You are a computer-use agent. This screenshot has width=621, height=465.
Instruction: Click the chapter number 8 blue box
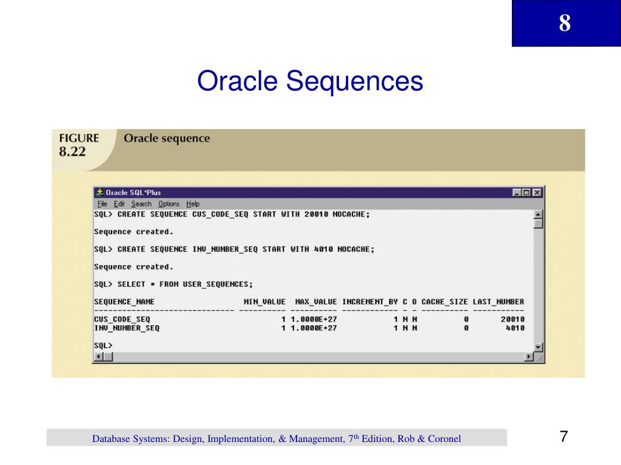point(566,24)
